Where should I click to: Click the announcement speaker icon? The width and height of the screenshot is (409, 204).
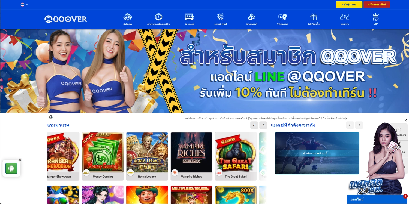[x=51, y=117]
